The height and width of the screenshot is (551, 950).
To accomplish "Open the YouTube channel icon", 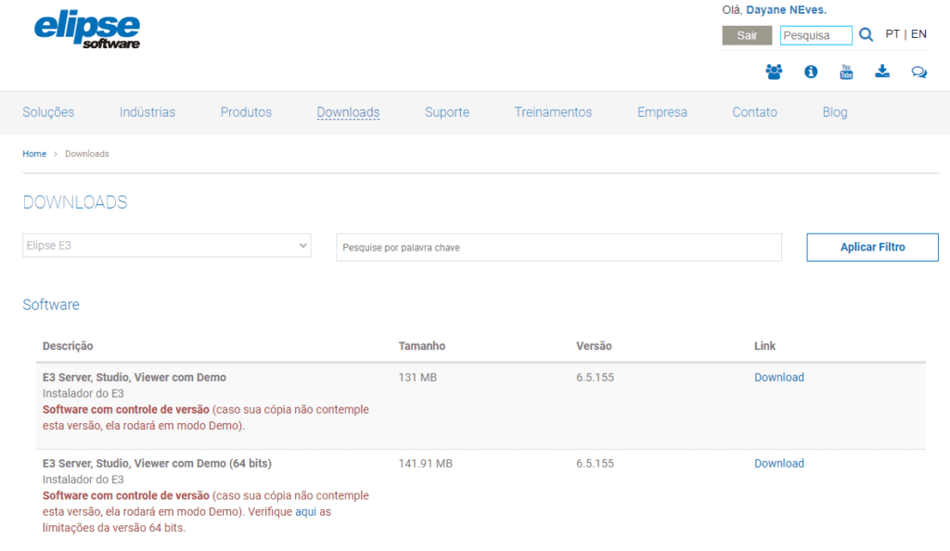I will click(846, 71).
